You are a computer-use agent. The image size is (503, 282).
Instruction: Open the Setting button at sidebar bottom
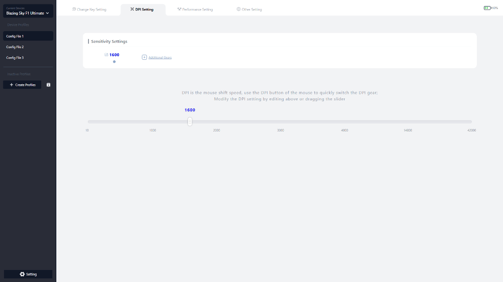pyautogui.click(x=28, y=274)
